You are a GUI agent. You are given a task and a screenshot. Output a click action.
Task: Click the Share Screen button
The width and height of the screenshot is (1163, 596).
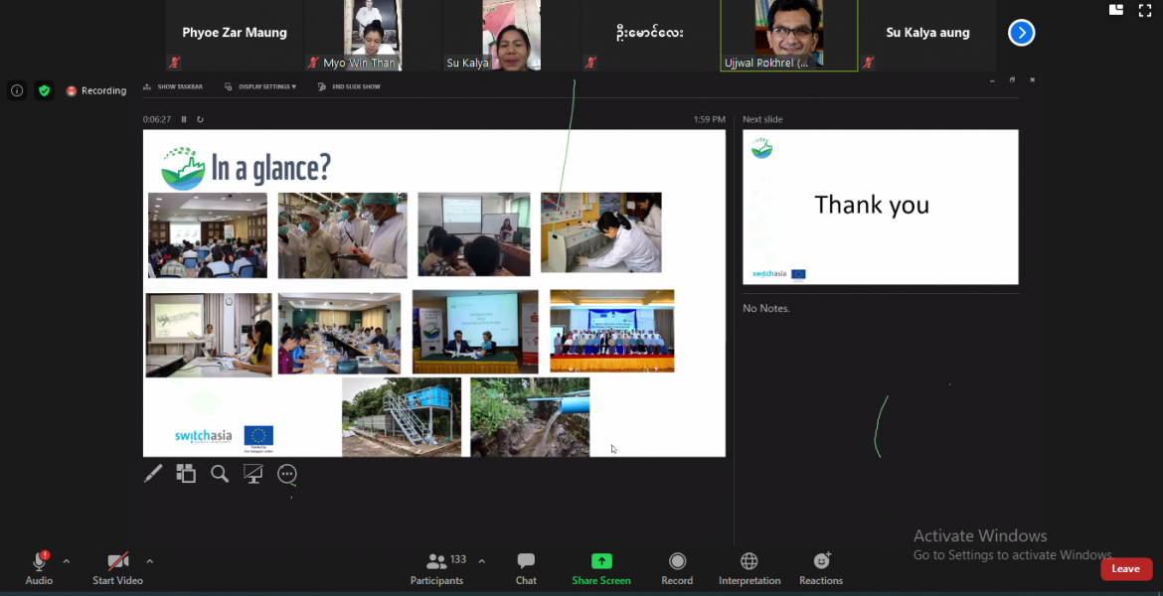click(601, 568)
